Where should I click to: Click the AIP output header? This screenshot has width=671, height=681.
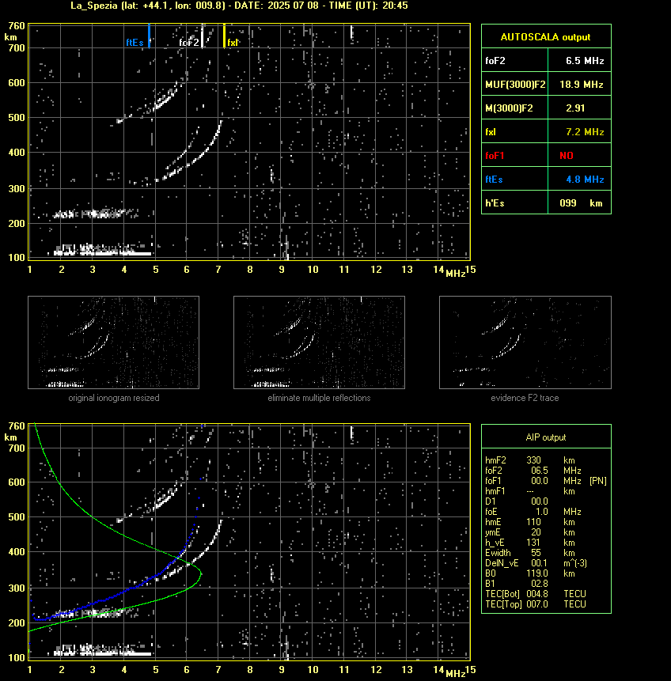pyautogui.click(x=546, y=437)
